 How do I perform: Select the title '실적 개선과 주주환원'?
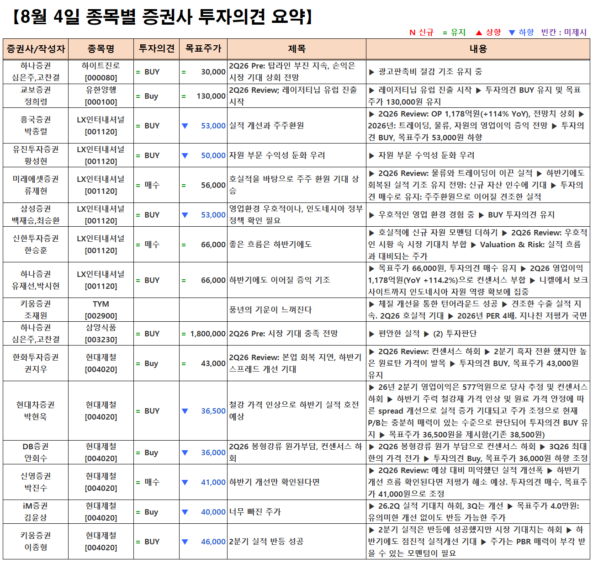(x=266, y=125)
